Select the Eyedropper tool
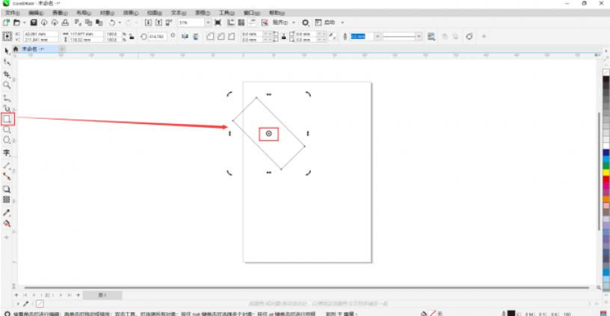This screenshot has width=610, height=316. click(7, 212)
